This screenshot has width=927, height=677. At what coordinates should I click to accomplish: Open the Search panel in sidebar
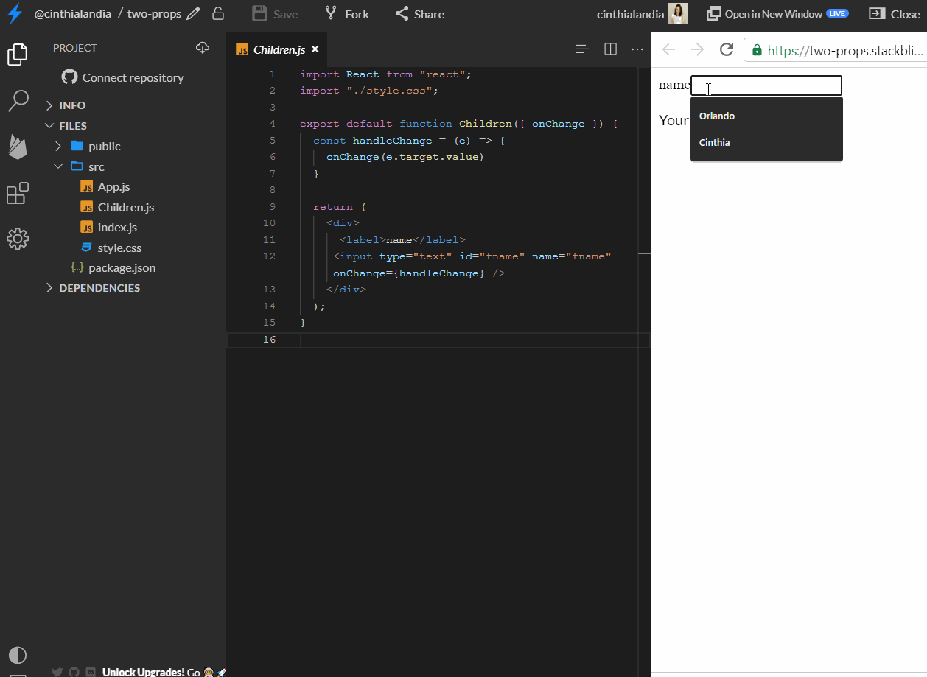click(18, 101)
